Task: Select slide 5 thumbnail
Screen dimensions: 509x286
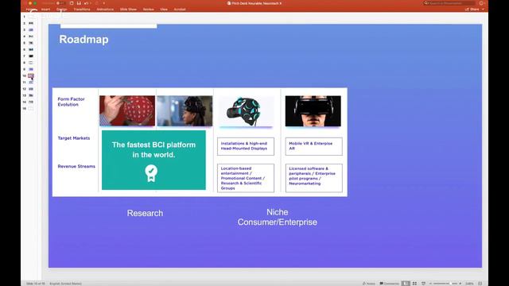Action: coord(31,43)
